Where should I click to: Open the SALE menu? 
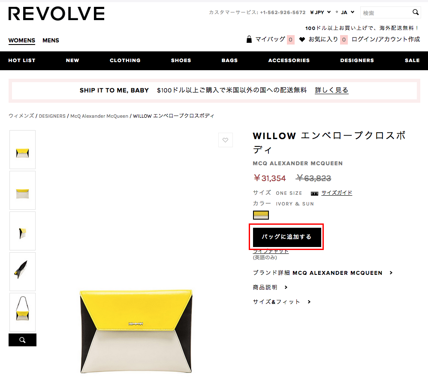(412, 60)
